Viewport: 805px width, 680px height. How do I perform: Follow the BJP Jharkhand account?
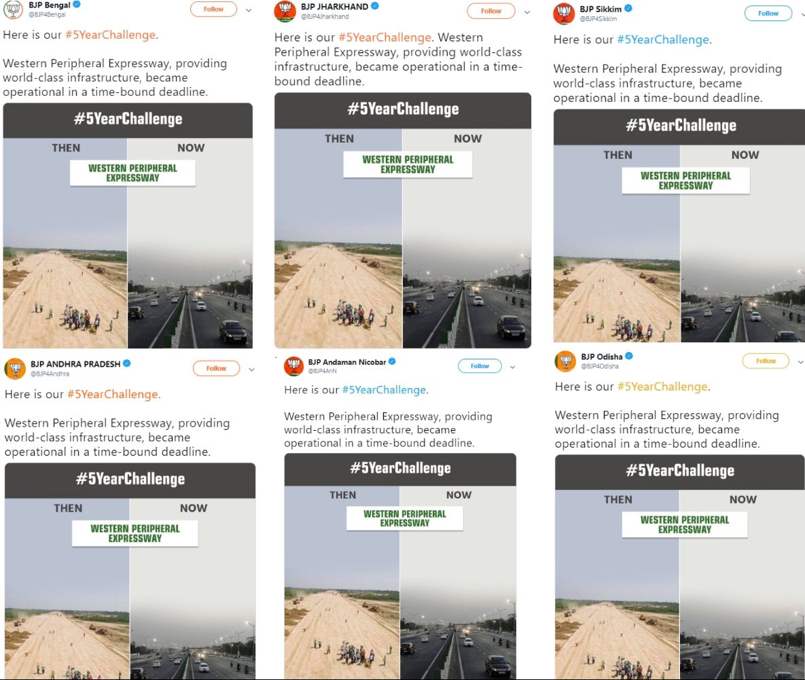pos(490,11)
